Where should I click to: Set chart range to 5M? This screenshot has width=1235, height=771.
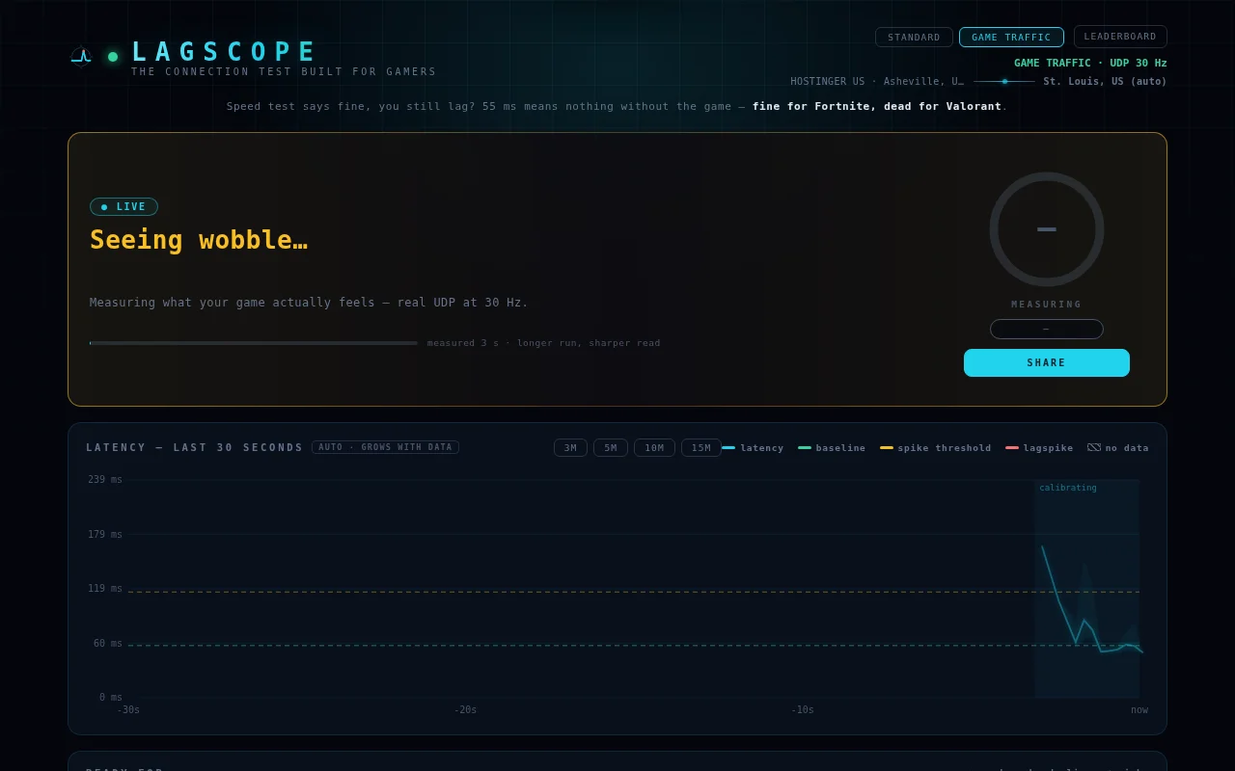pyautogui.click(x=611, y=447)
